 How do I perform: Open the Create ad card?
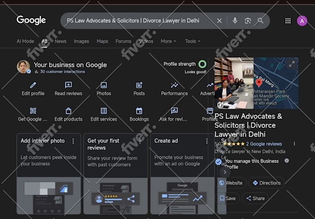[x=182, y=174]
